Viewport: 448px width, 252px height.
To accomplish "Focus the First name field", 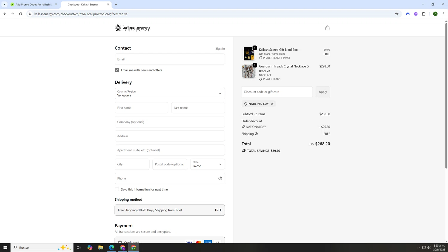I will (x=141, y=108).
